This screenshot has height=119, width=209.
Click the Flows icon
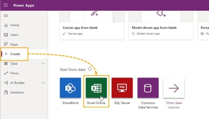pyautogui.click(x=6, y=73)
